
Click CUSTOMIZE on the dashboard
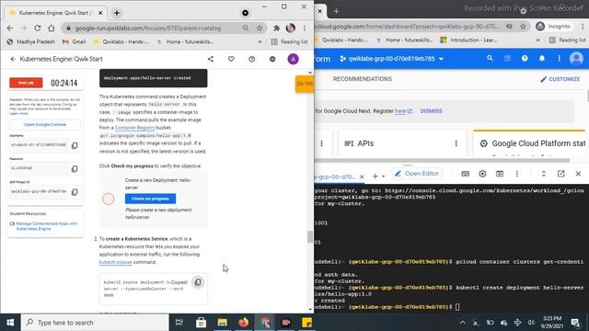pos(560,79)
